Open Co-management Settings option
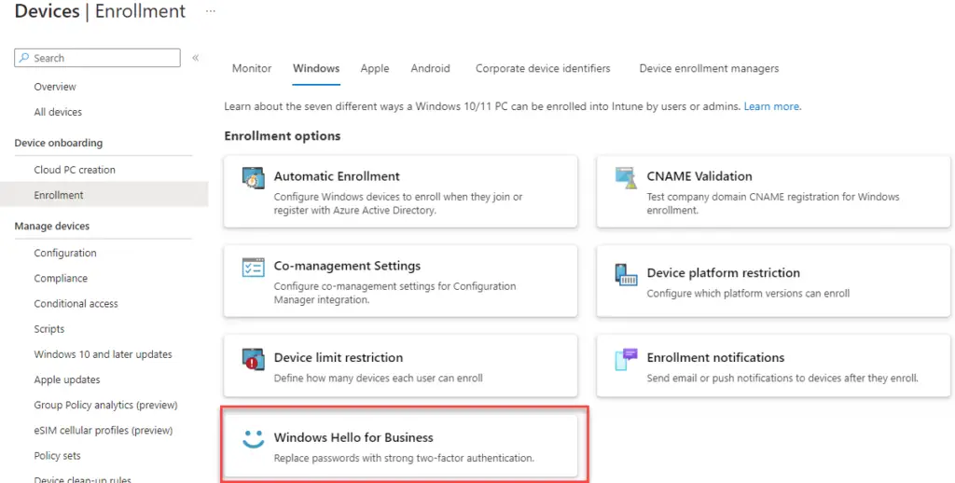Viewport: 955px width, 483px height. 400,282
